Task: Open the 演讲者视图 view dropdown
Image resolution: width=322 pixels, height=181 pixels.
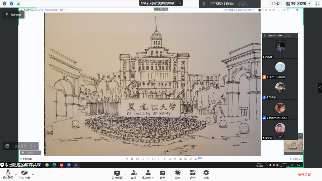Action: (298, 4)
